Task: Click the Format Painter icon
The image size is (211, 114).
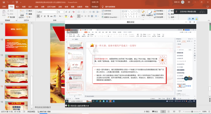Action: (x=11, y=17)
